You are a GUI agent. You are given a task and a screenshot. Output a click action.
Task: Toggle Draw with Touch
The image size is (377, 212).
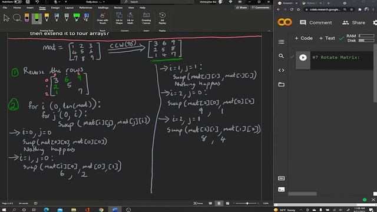click(x=102, y=18)
